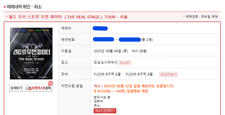The width and height of the screenshot is (225, 115).
Task: Click the masked 예매자 name field
Action: pyautogui.click(x=100, y=28)
